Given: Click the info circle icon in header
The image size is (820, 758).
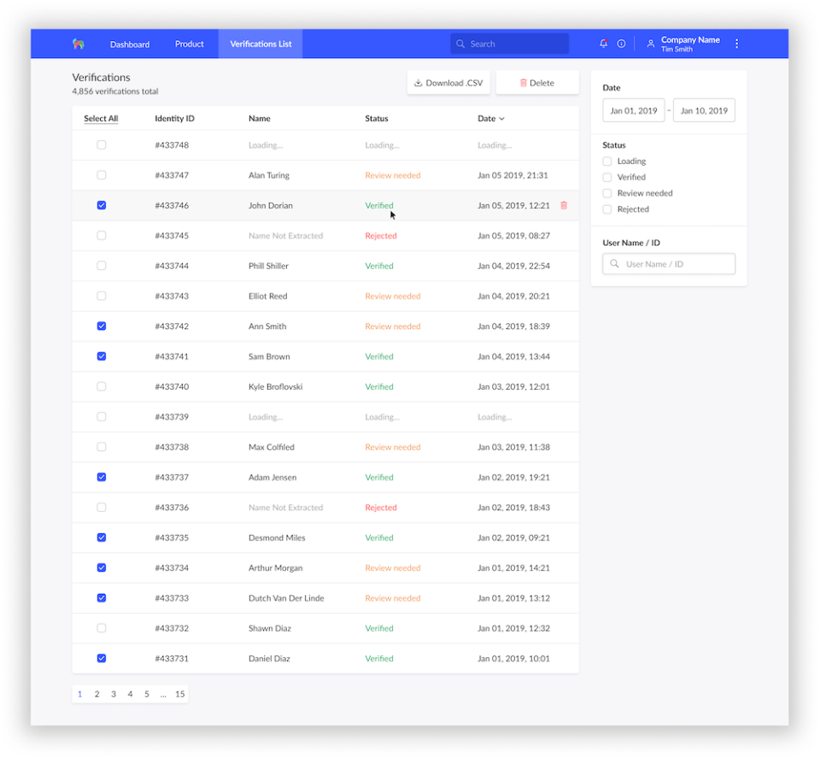Looking at the screenshot, I should pos(621,44).
